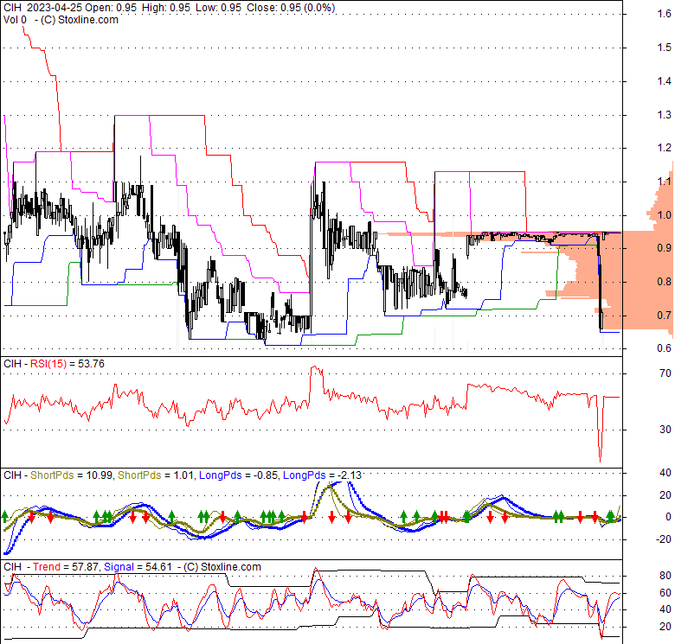The width and height of the screenshot is (675, 644).
Task: Click the blue 'LongPds = -2.13' label
Action: (x=322, y=475)
